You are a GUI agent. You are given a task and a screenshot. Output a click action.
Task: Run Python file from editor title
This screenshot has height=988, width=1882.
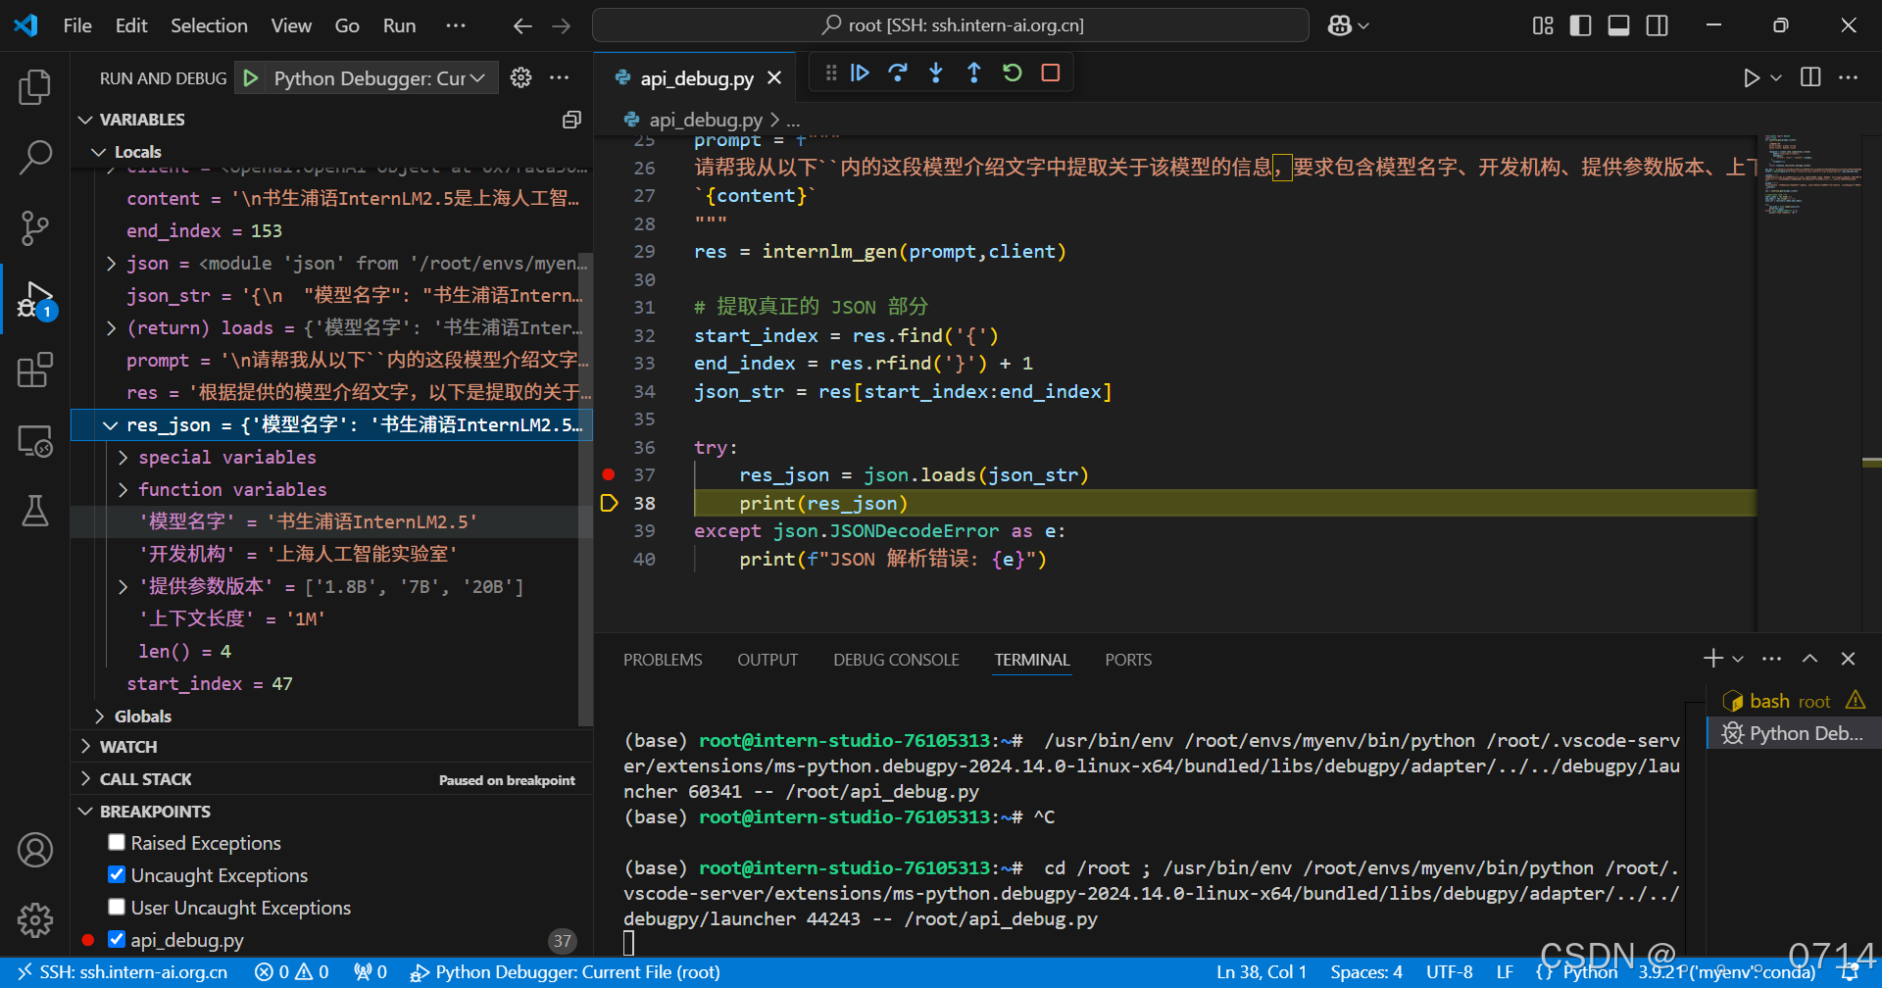pyautogui.click(x=1752, y=77)
